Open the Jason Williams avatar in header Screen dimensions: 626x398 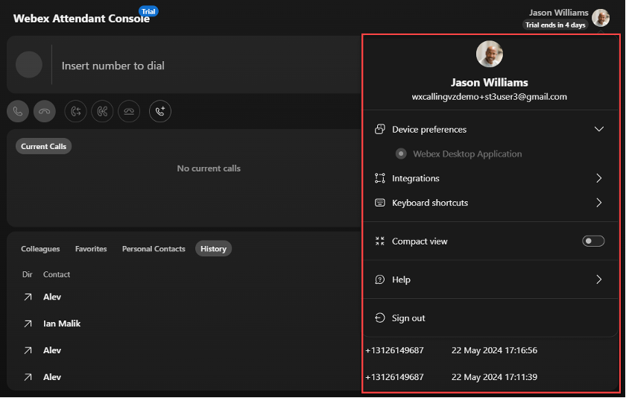(601, 18)
